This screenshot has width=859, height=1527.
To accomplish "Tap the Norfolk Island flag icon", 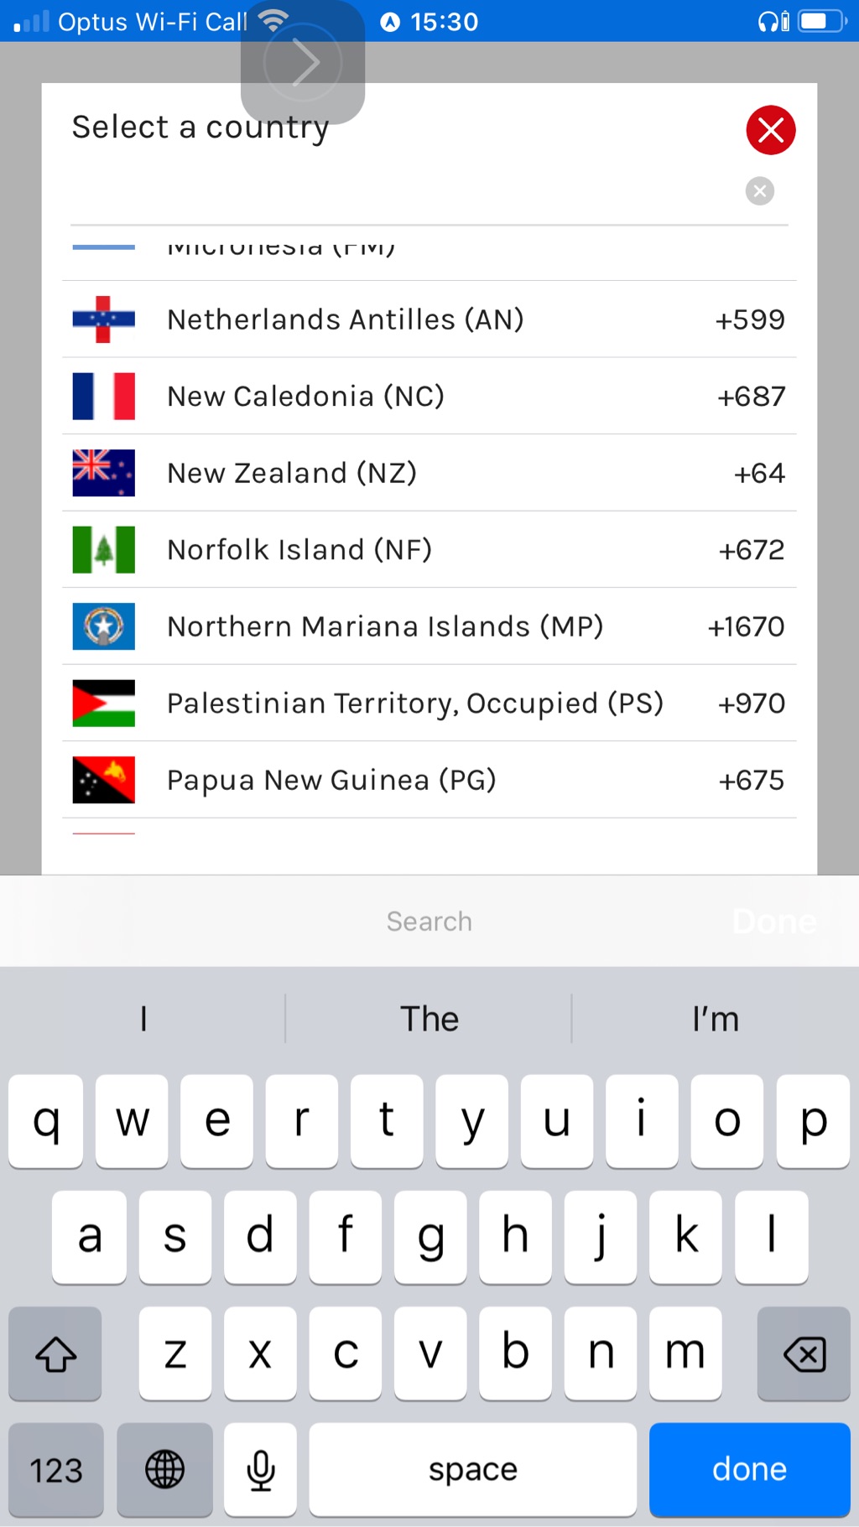I will pyautogui.click(x=103, y=550).
